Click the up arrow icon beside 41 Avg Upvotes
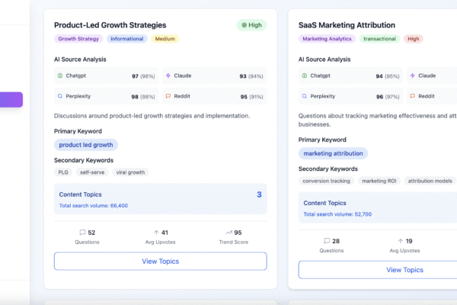Image resolution: width=457 pixels, height=305 pixels. point(156,233)
